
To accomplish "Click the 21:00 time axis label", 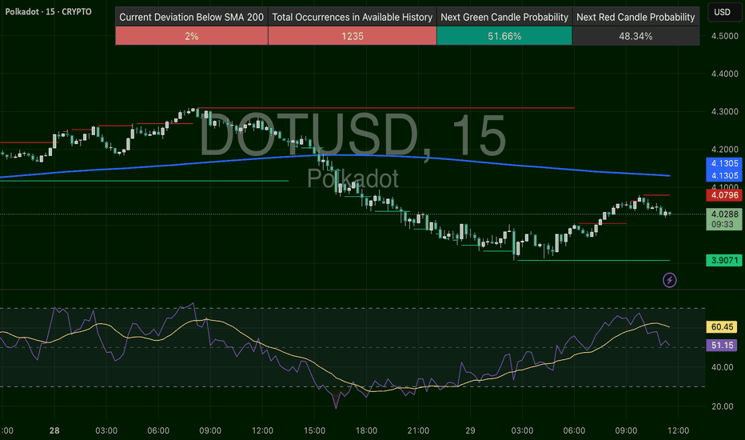I will 418,430.
